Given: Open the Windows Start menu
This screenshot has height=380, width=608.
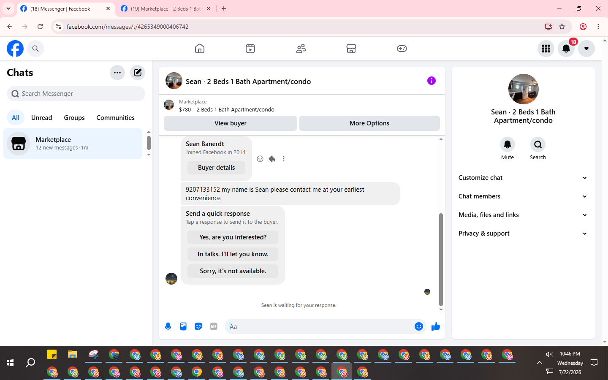Looking at the screenshot, I should 10,363.
